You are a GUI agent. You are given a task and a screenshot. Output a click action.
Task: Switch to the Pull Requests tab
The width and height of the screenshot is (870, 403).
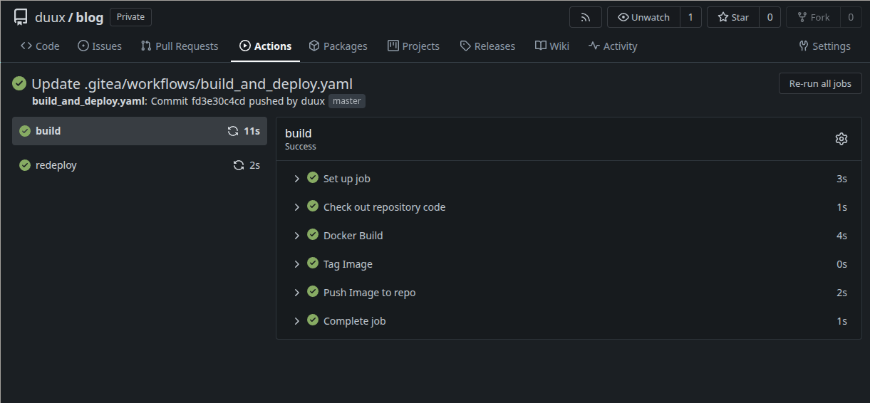pos(180,46)
